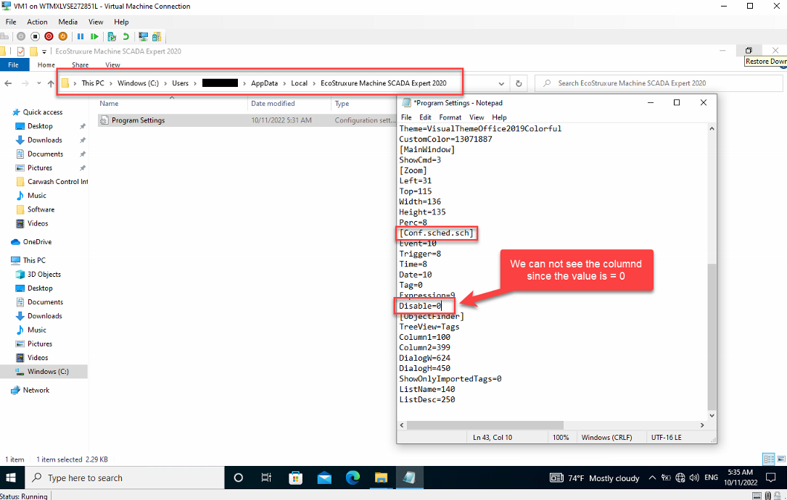This screenshot has width=787, height=500.
Task: Click the red Shut Down VM icon
Action: pos(49,36)
